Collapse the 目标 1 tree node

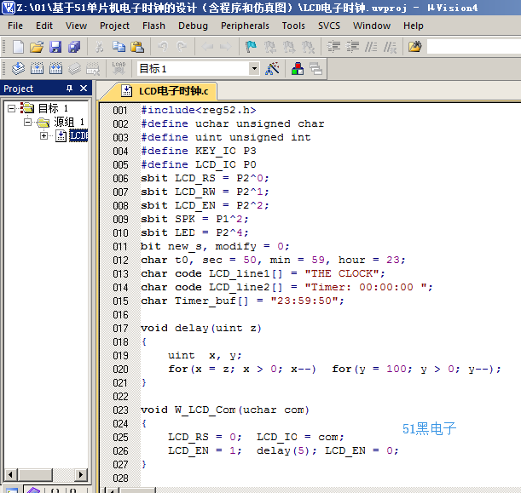point(11,108)
